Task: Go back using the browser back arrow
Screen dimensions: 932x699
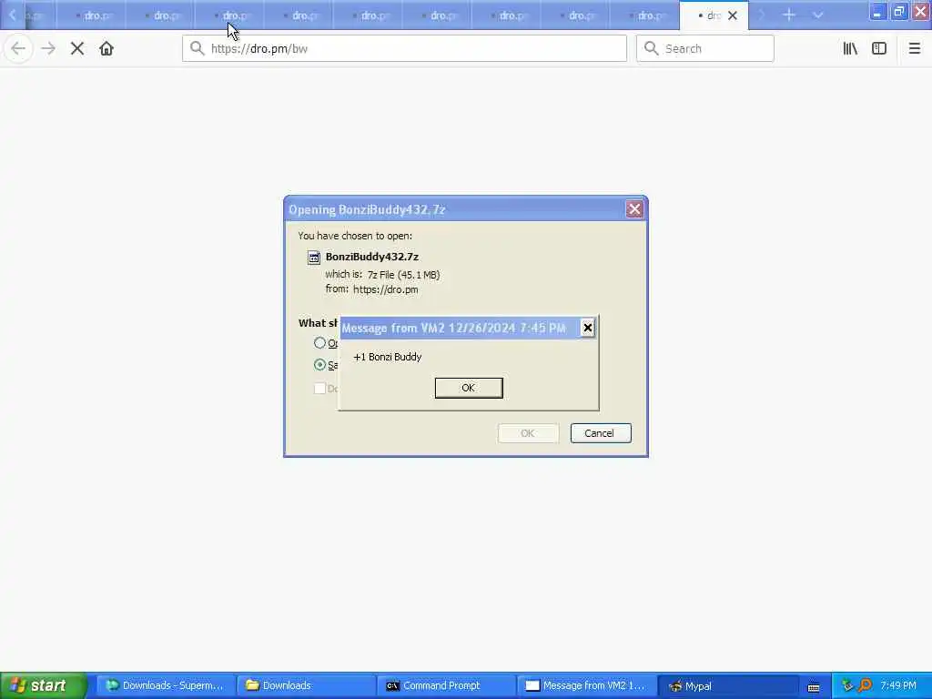Action: coord(18,49)
